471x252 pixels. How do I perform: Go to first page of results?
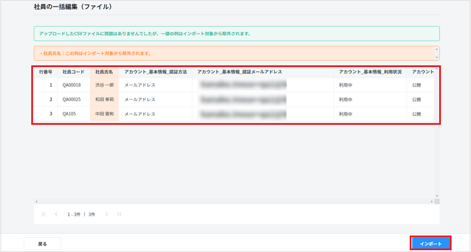pos(44,214)
